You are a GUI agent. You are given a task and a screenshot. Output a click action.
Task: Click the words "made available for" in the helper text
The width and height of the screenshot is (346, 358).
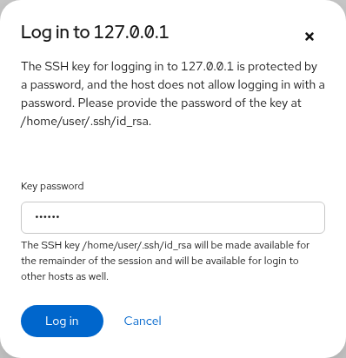[x=268, y=245]
